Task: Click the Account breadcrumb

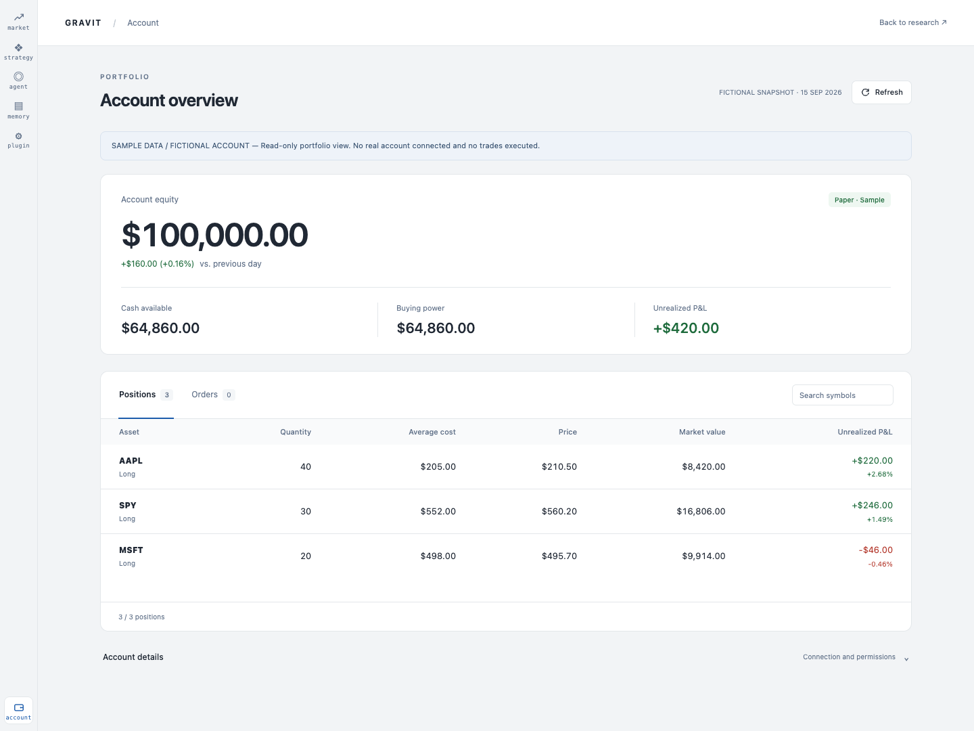Action: [143, 23]
